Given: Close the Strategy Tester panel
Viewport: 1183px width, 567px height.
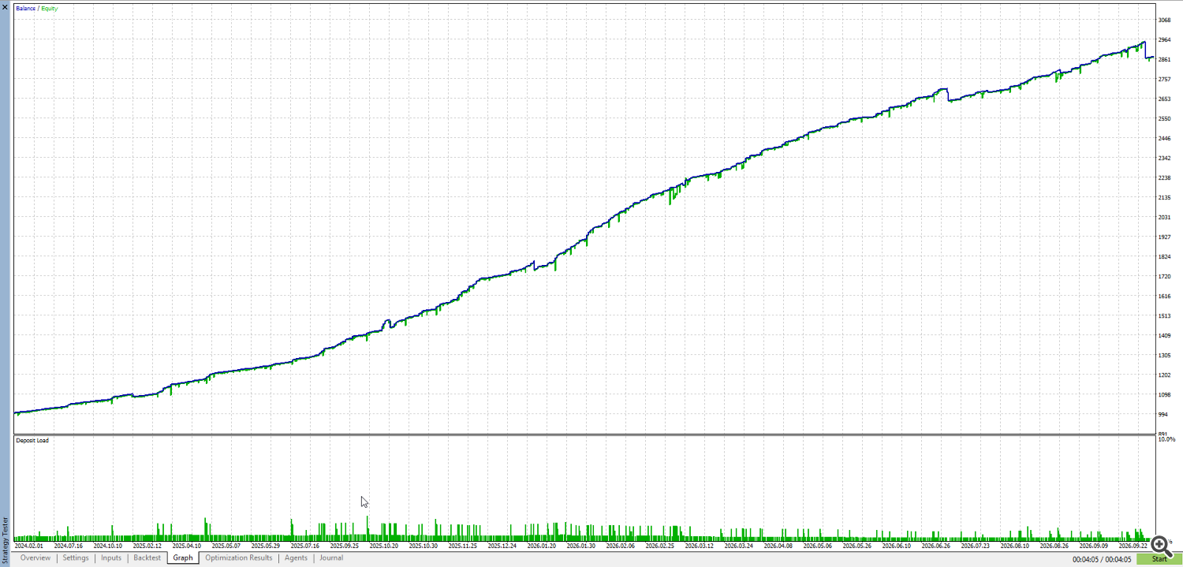Looking at the screenshot, I should pyautogui.click(x=6, y=6).
